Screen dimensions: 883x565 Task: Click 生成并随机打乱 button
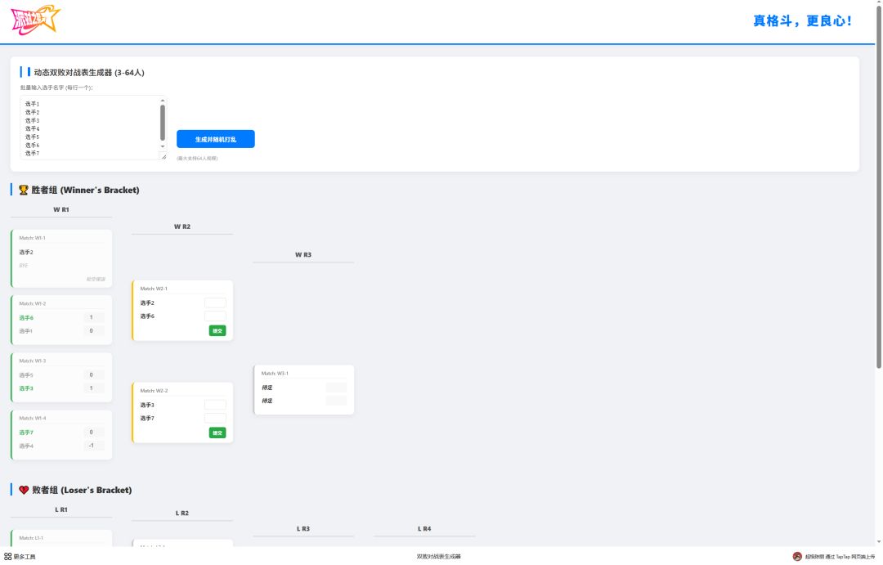[x=216, y=139]
